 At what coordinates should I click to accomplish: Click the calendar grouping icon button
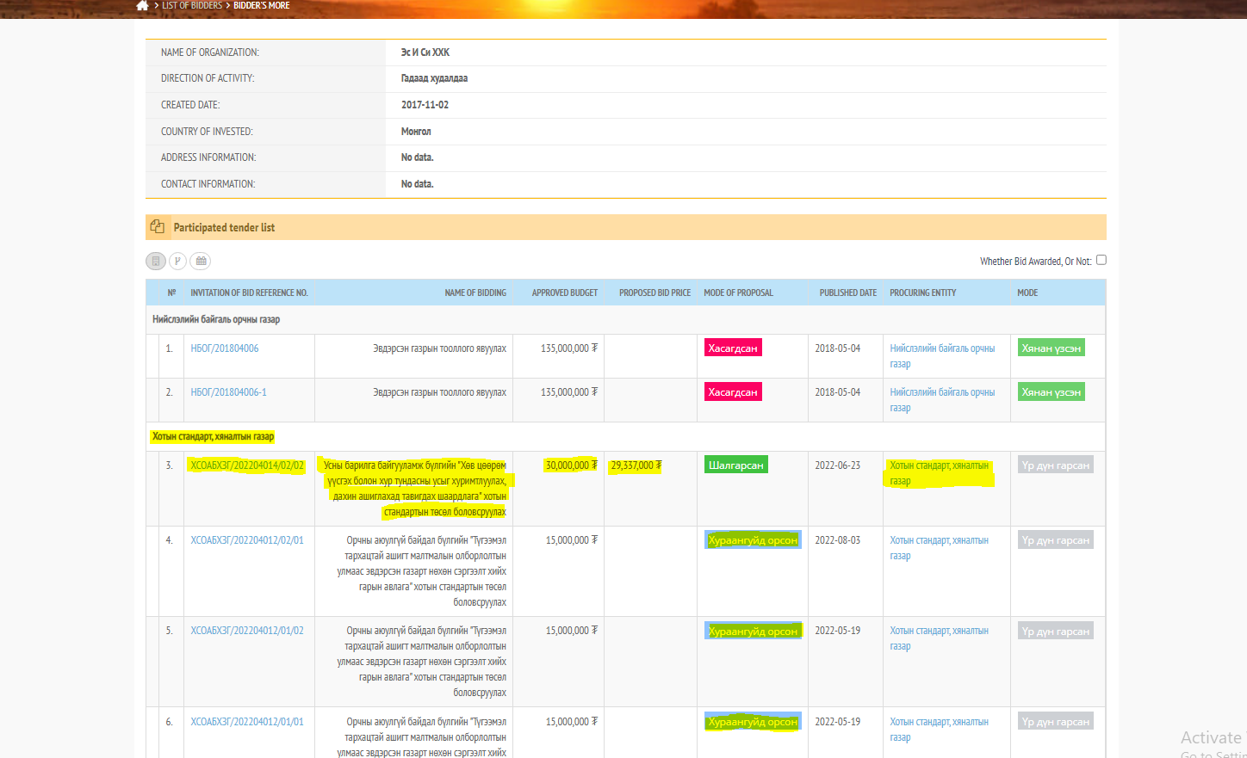201,262
